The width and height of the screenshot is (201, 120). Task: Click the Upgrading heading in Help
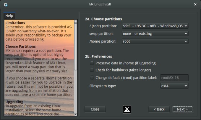14,102
